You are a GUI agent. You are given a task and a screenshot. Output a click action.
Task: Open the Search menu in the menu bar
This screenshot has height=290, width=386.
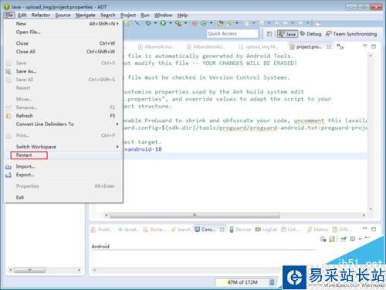(x=108, y=15)
